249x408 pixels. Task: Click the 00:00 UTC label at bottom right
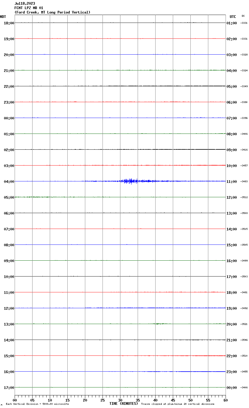click(x=232, y=388)
